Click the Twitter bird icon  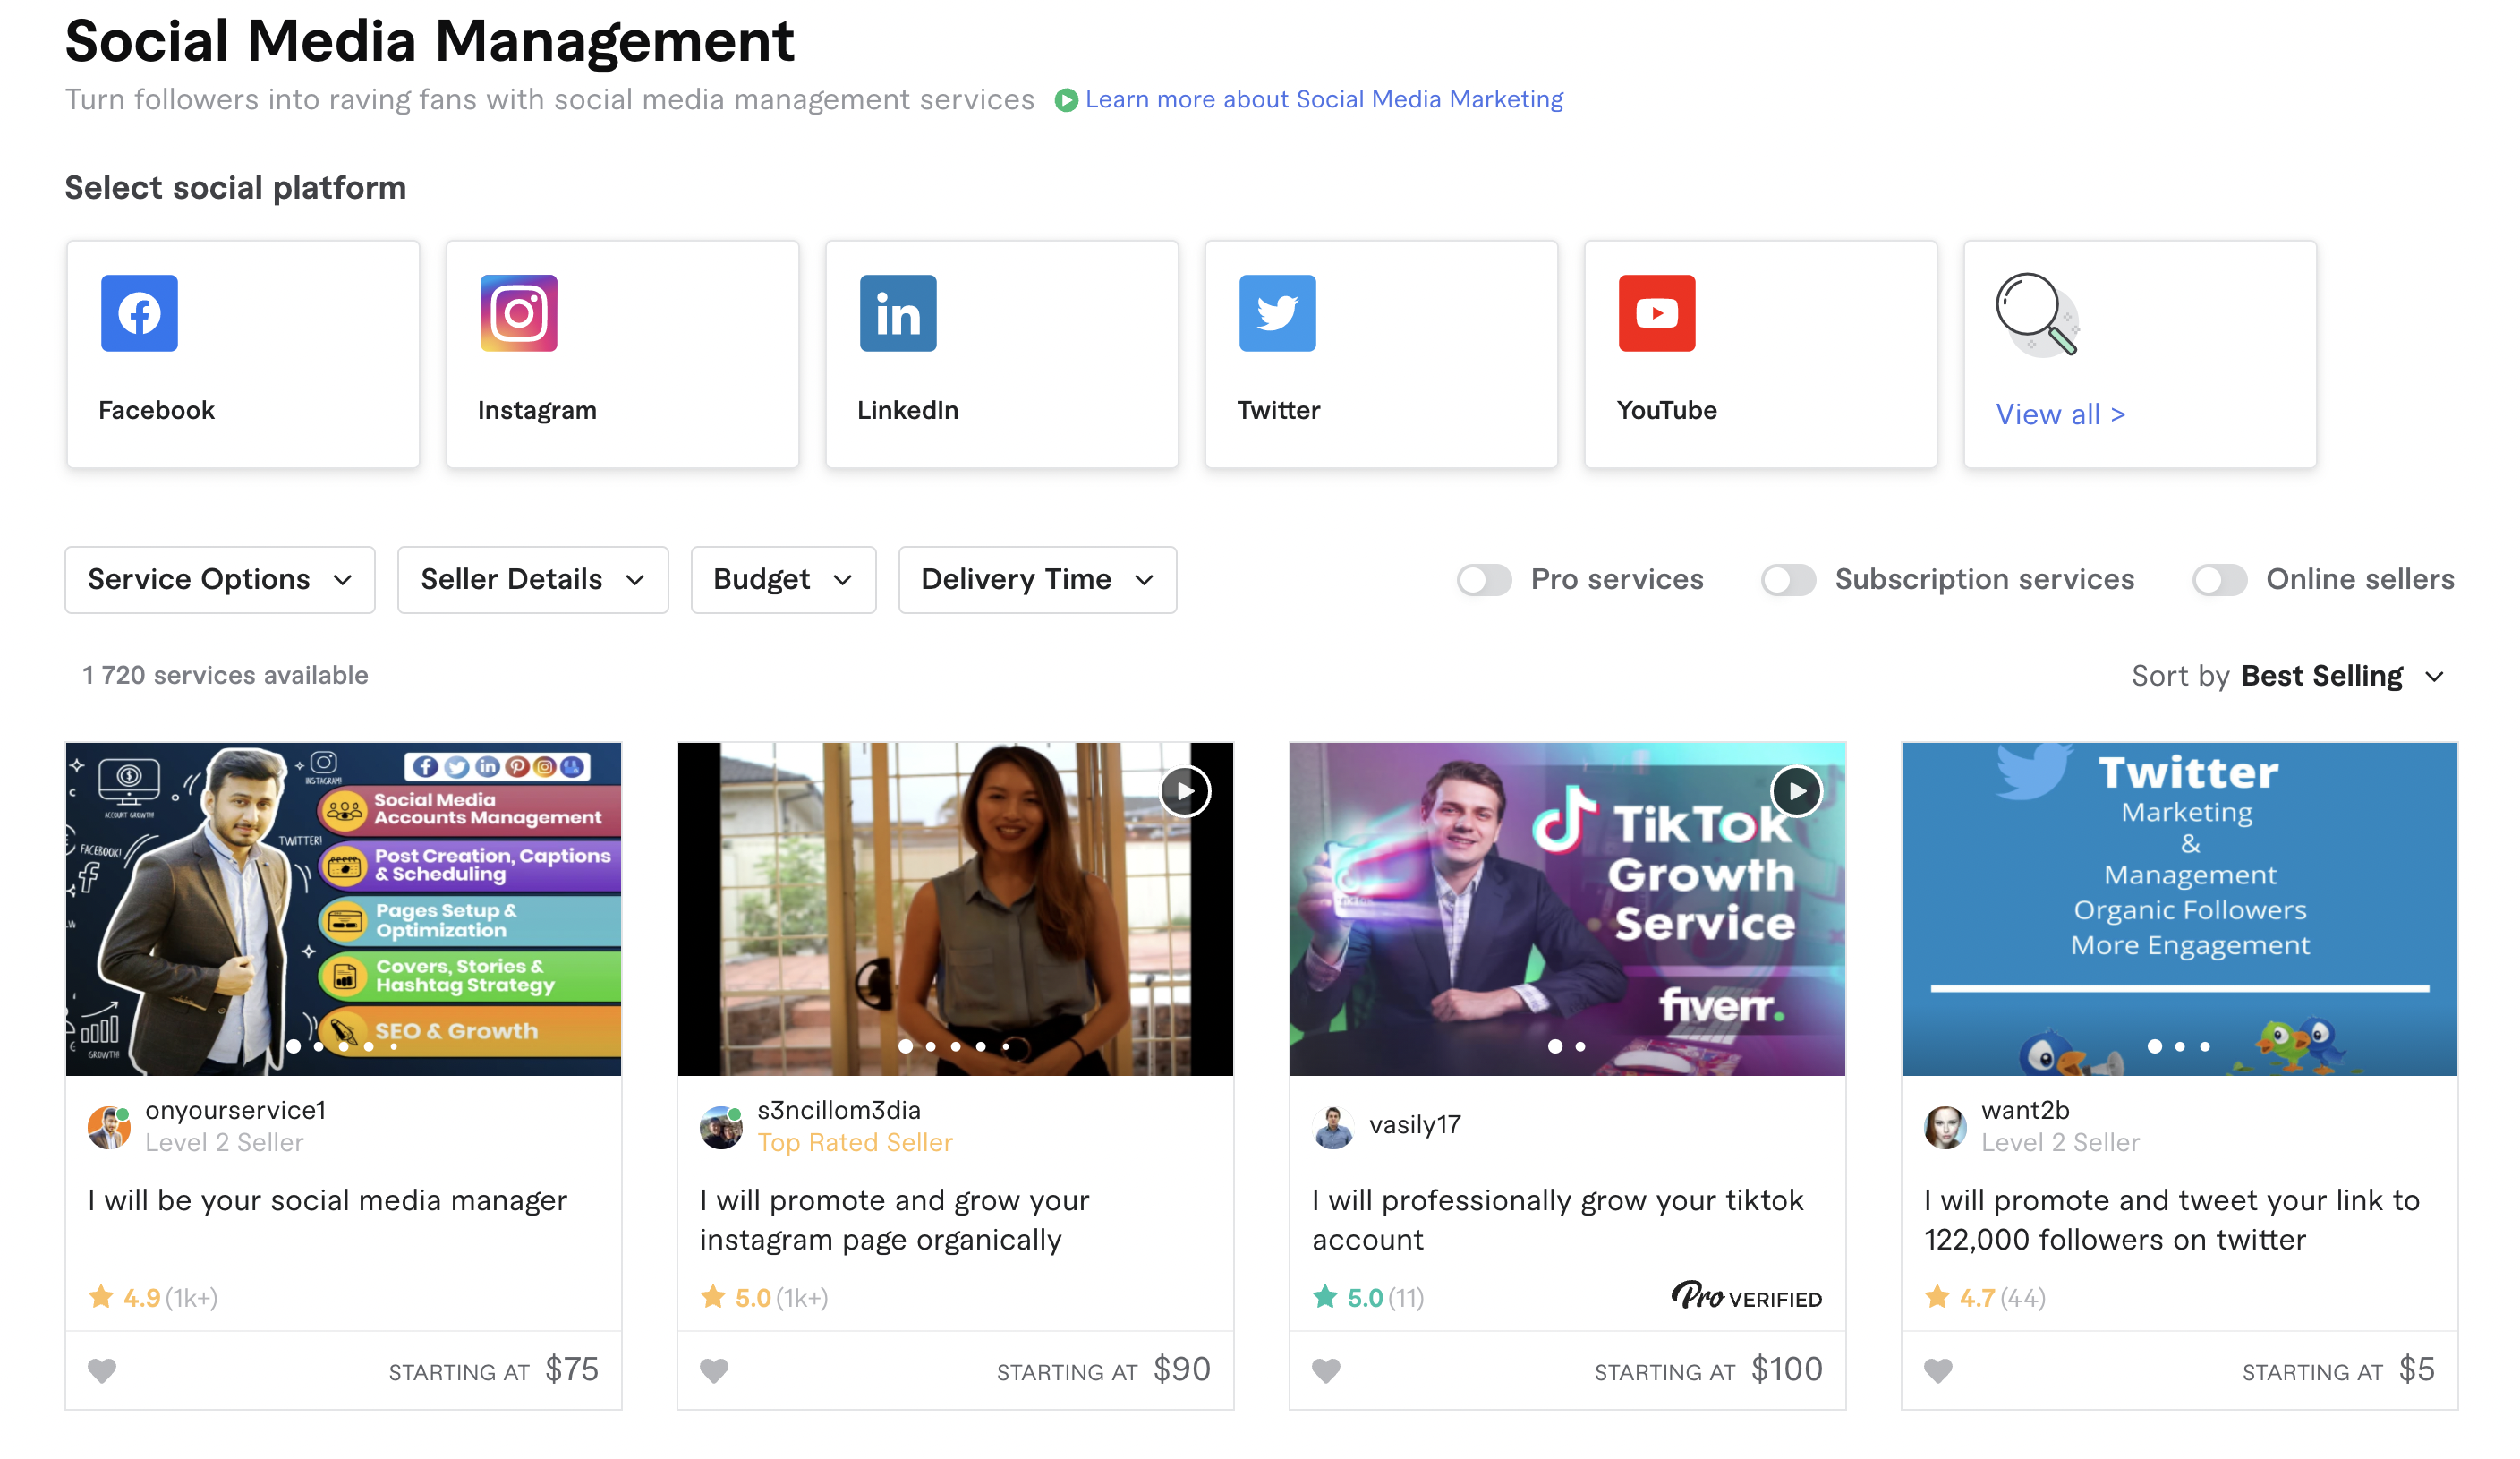(1277, 313)
